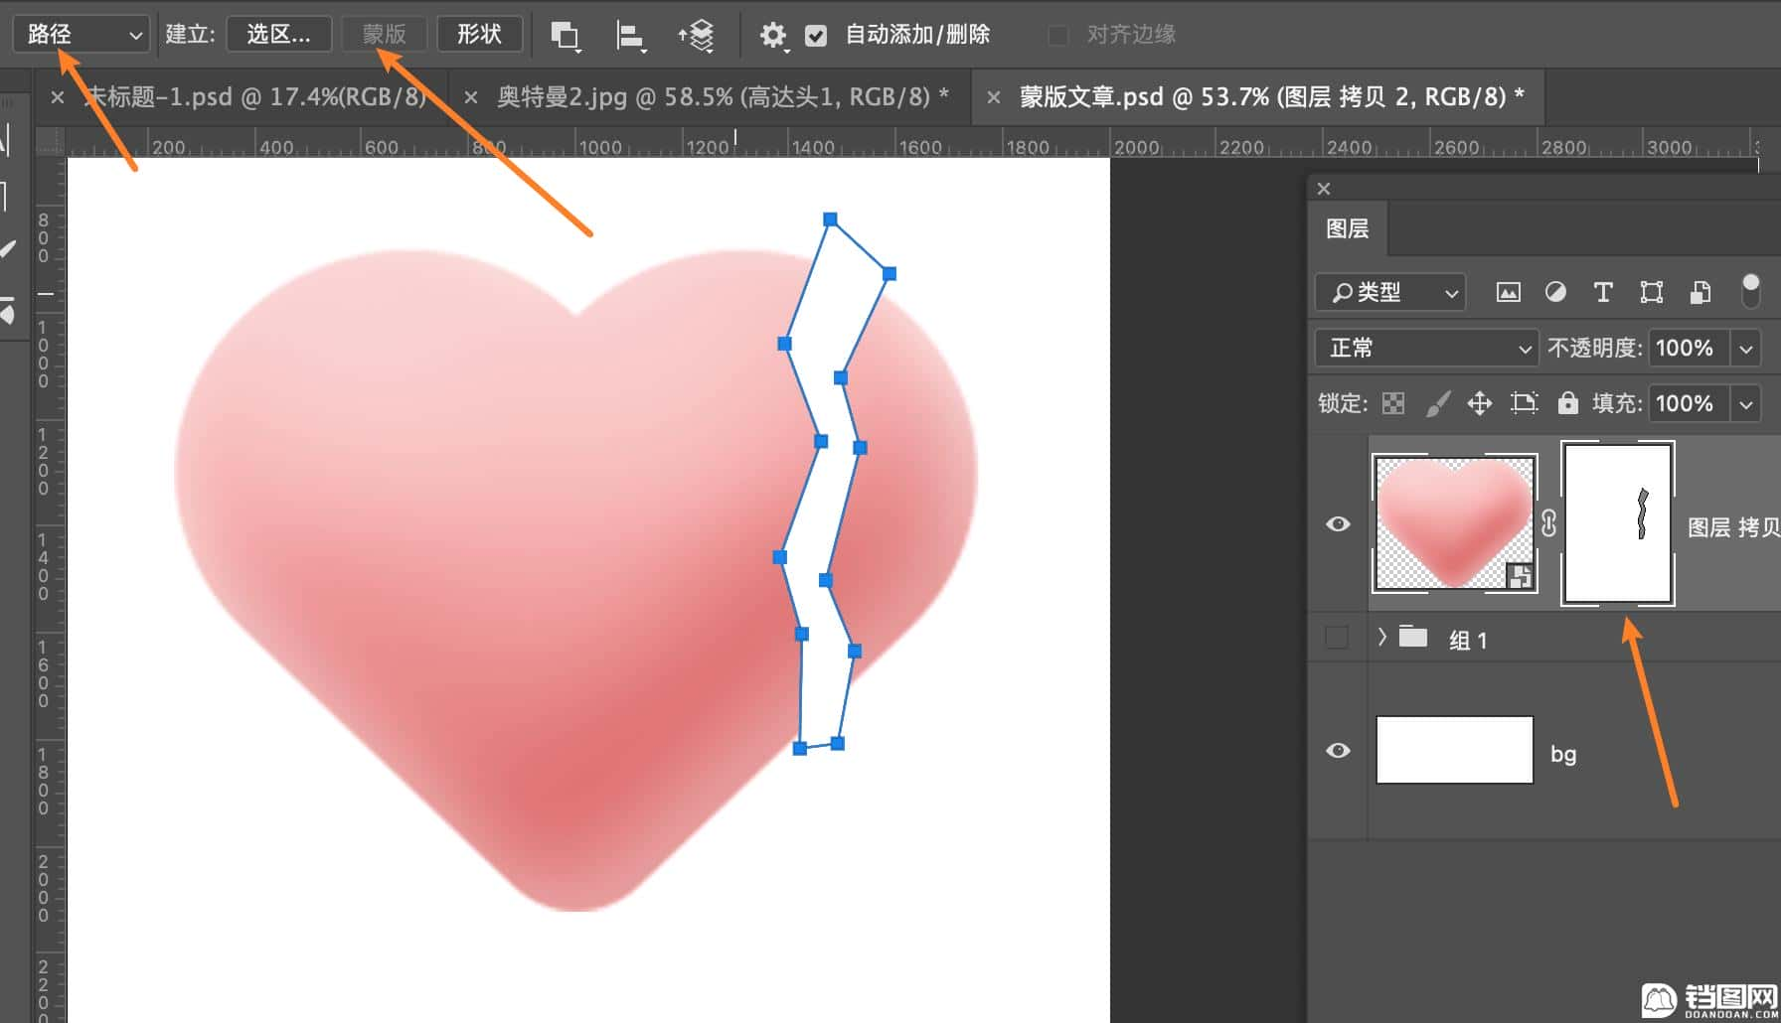
Task: Close the 奥特曼2.jpg tab
Action: (x=471, y=97)
